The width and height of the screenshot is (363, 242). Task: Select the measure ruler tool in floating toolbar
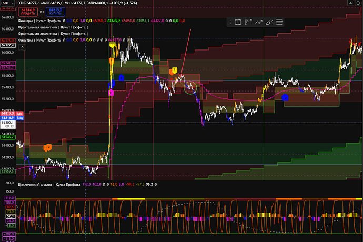(x=279, y=22)
